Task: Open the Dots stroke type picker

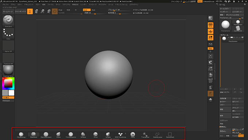Action: (8, 34)
